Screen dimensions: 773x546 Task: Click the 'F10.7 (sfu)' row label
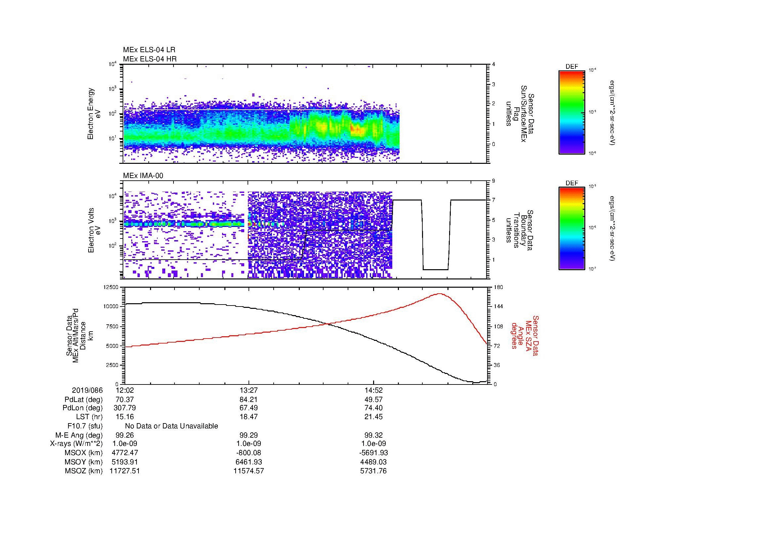click(x=85, y=426)
